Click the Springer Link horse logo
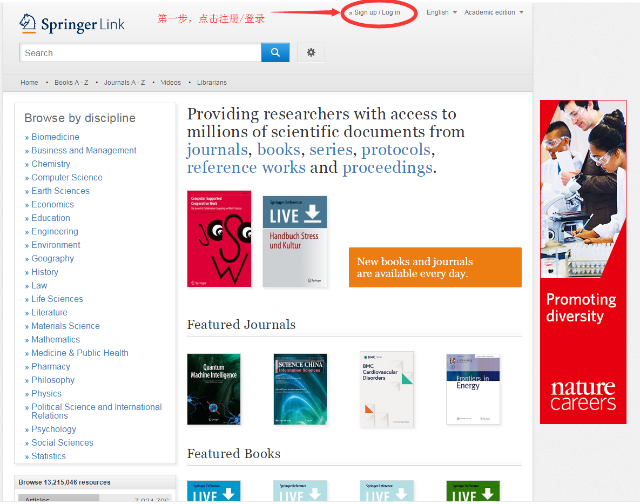The image size is (640, 504). point(28,23)
